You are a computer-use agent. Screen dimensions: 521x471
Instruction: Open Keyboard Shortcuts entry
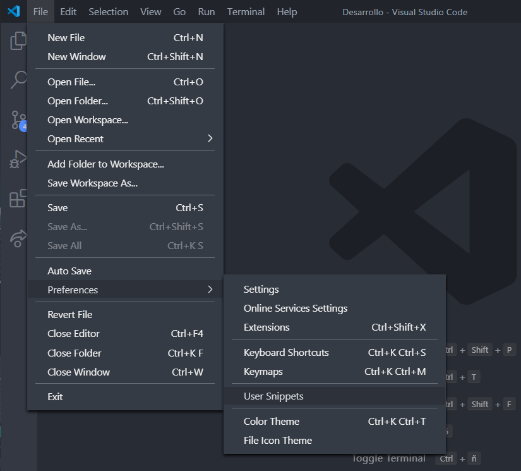(335, 352)
